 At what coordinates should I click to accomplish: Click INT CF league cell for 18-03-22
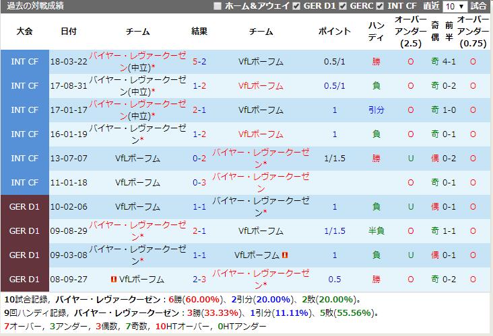pyautogui.click(x=24, y=62)
